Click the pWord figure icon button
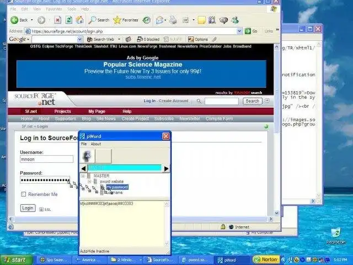The height and width of the screenshot is (265, 353). (x=87, y=156)
